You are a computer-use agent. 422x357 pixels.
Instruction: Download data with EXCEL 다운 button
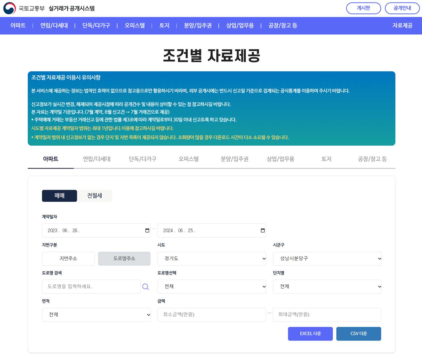tap(310, 334)
